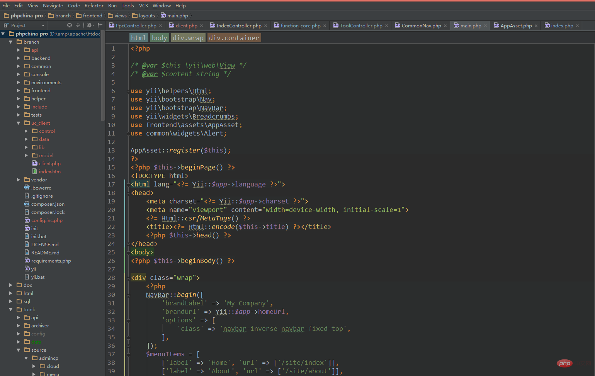The image size is (595, 376).
Task: Close the AppAsset.php tab
Action: click(x=536, y=26)
